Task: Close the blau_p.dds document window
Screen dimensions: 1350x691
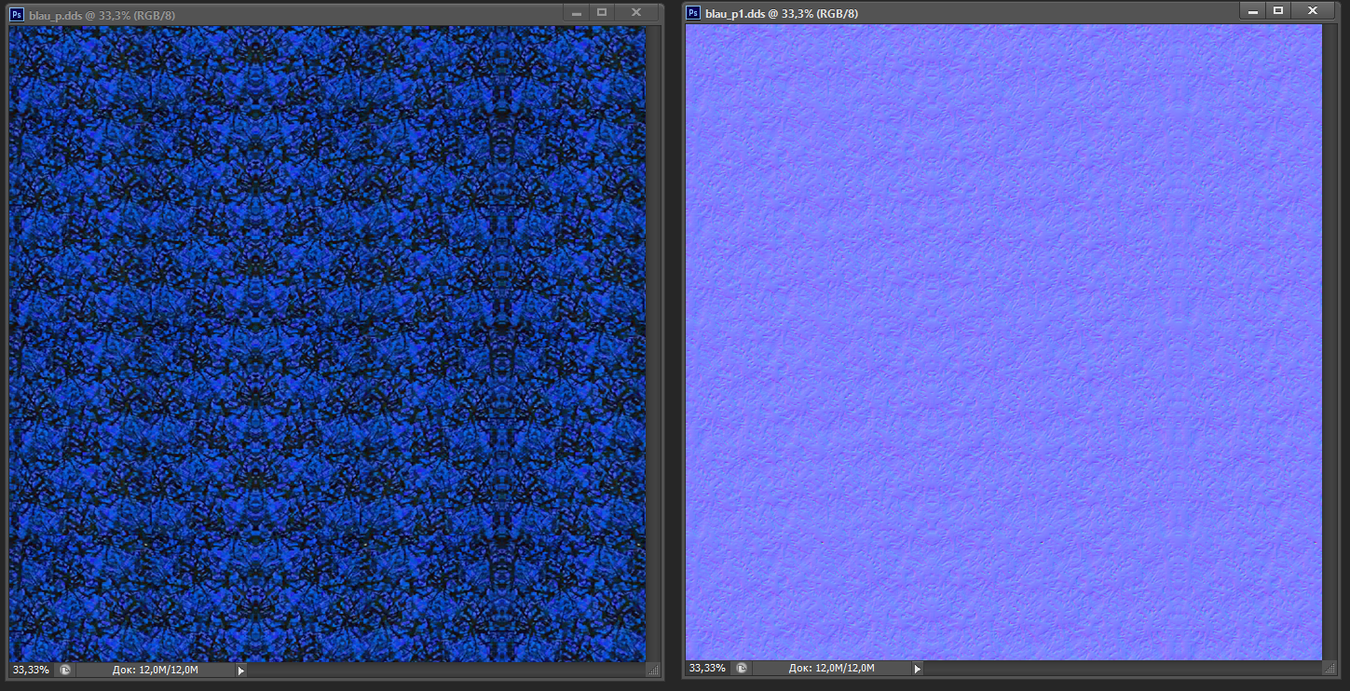Action: click(635, 12)
